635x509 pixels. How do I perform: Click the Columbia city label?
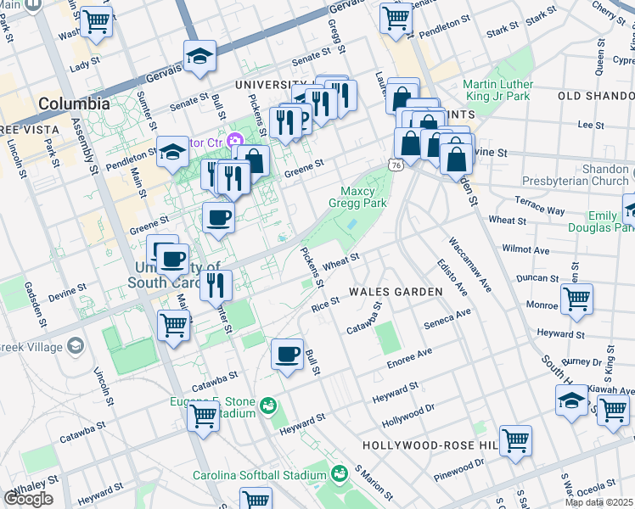point(74,104)
